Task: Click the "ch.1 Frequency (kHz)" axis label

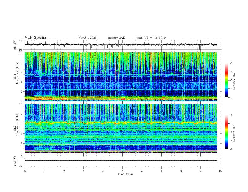Action: pos(16,73)
